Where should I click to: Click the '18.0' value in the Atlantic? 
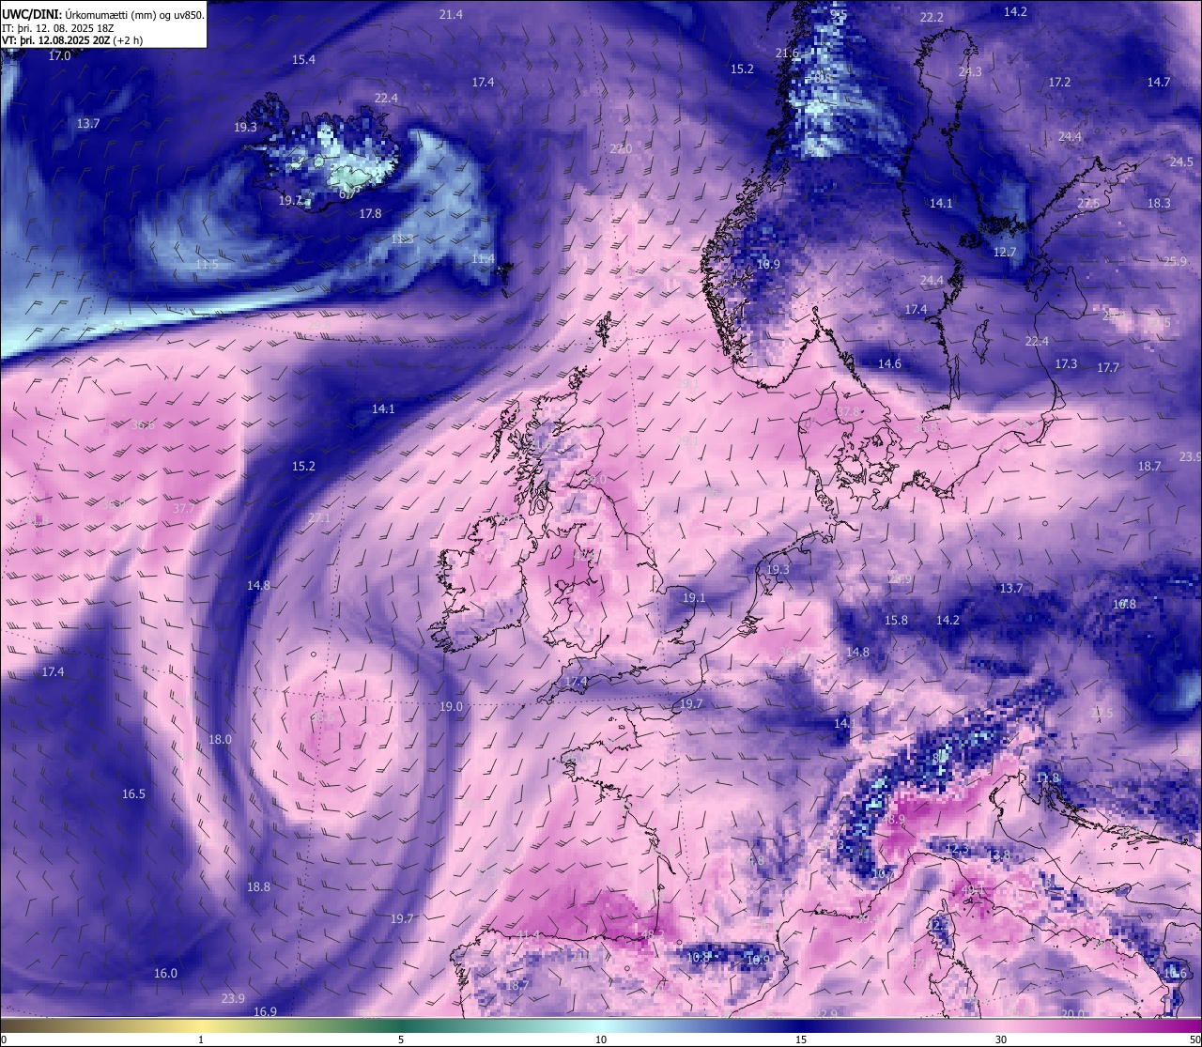click(x=220, y=740)
